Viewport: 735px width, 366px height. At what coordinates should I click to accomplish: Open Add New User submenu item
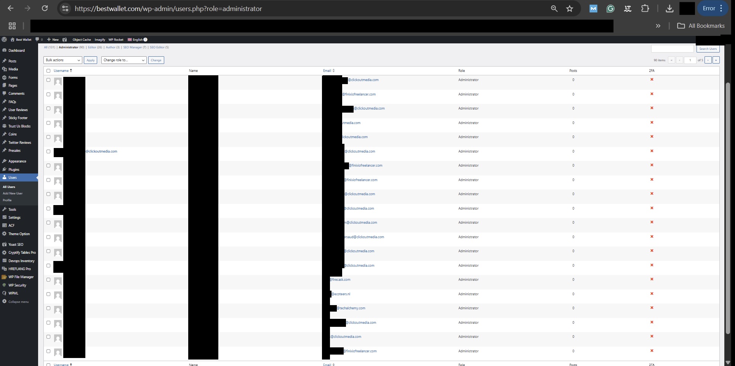pyautogui.click(x=13, y=193)
